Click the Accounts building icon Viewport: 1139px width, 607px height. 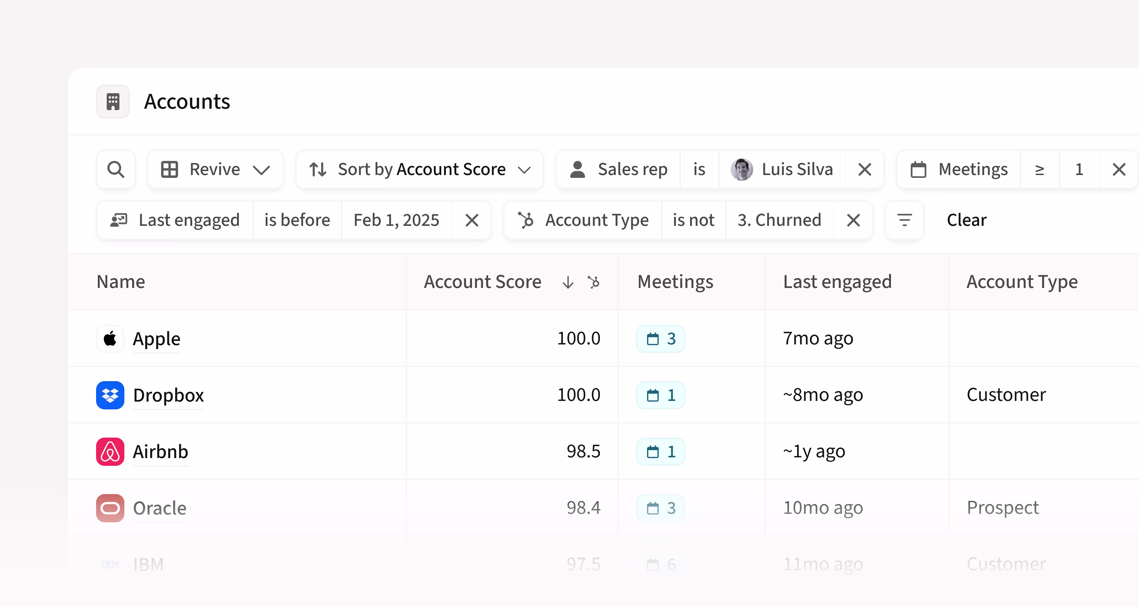coord(113,102)
